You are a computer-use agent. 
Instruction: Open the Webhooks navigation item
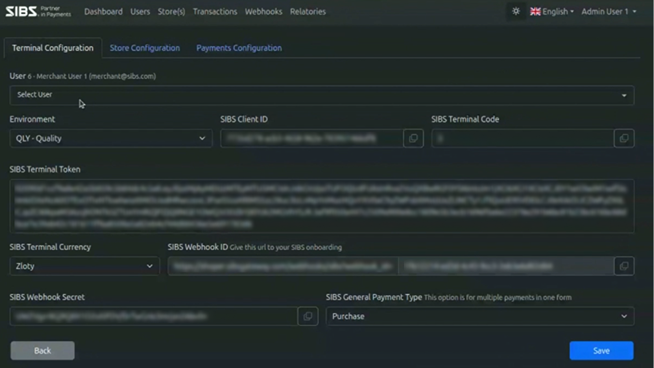(x=264, y=12)
